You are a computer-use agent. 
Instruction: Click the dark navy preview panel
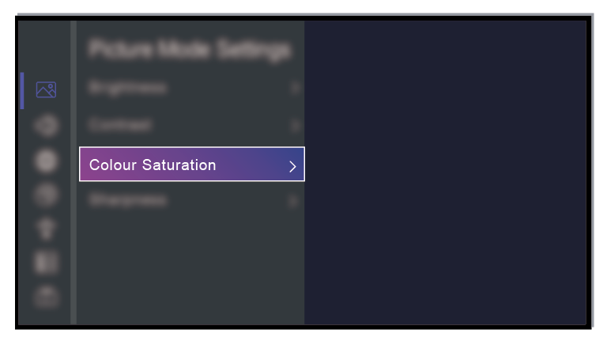click(445, 172)
